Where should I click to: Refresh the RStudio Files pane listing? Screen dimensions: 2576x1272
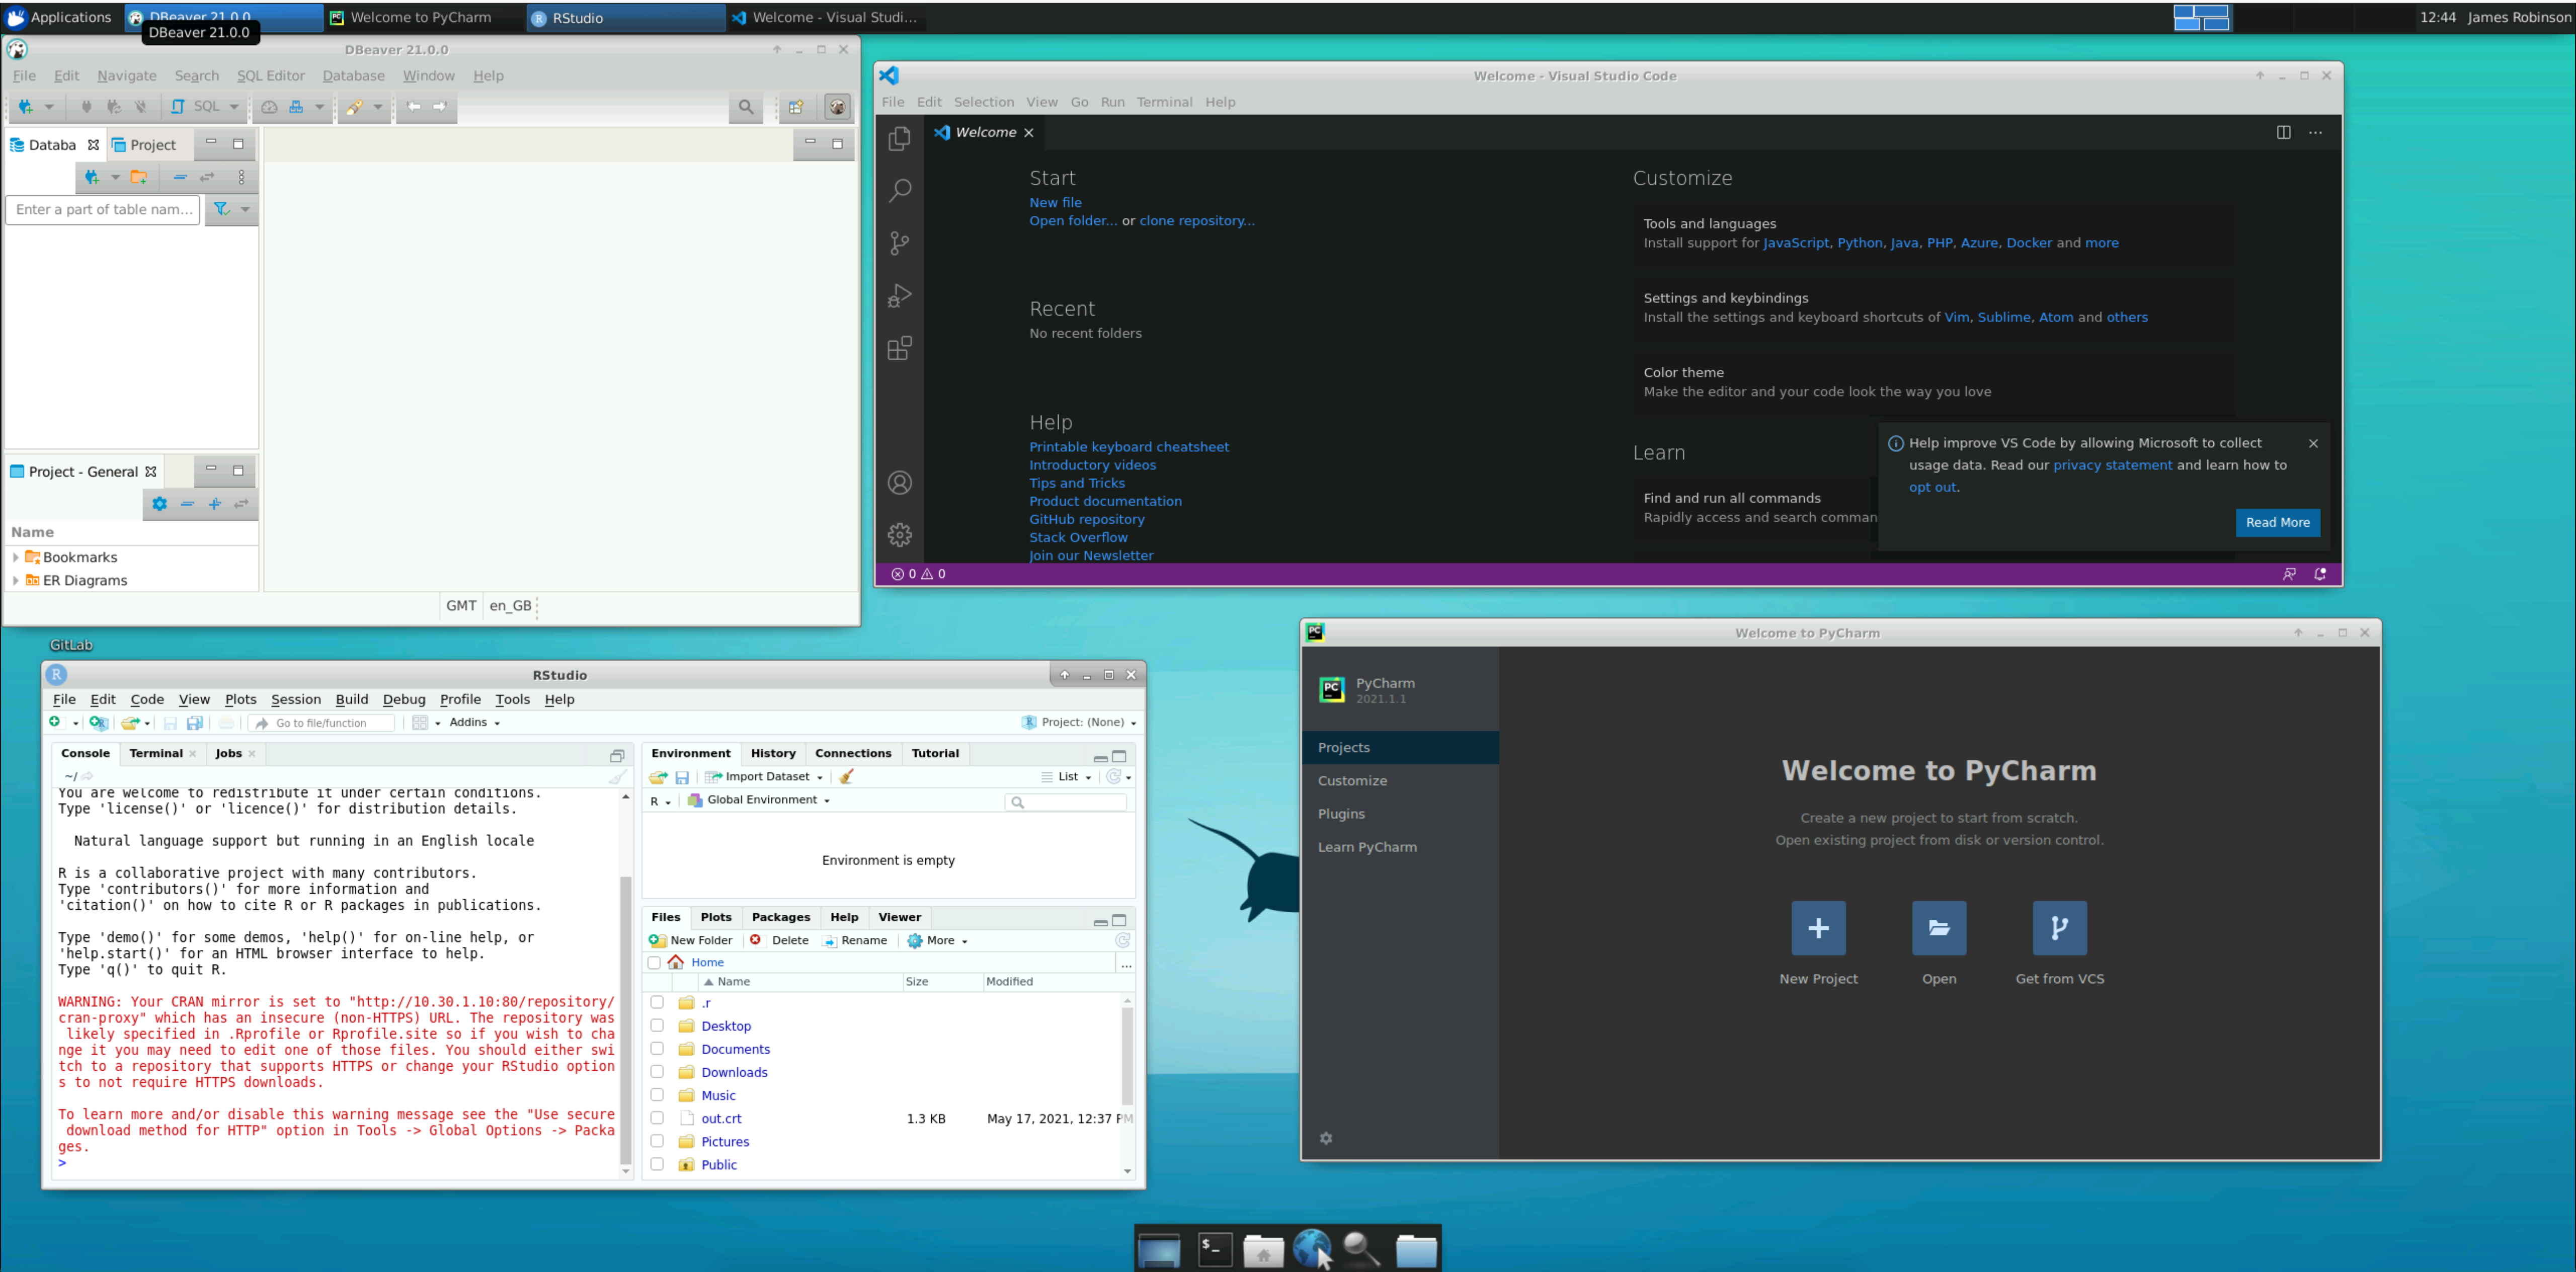(1123, 941)
